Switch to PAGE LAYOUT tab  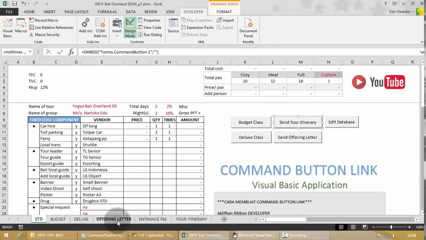click(77, 12)
